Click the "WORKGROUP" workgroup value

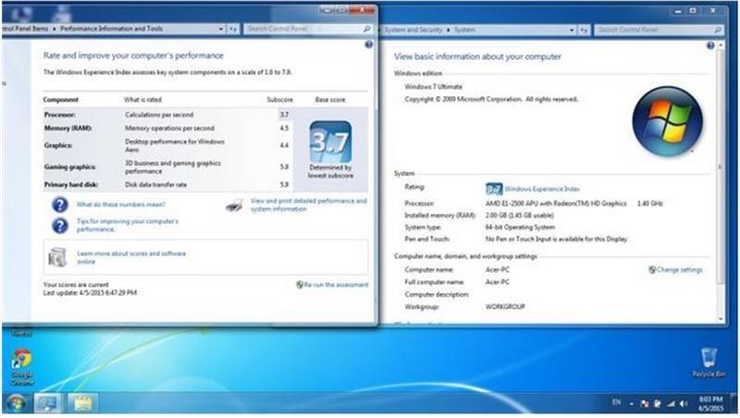tap(505, 307)
